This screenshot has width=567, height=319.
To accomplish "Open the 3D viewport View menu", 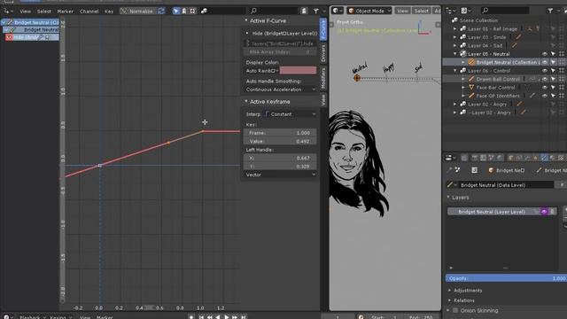I will tap(402, 11).
